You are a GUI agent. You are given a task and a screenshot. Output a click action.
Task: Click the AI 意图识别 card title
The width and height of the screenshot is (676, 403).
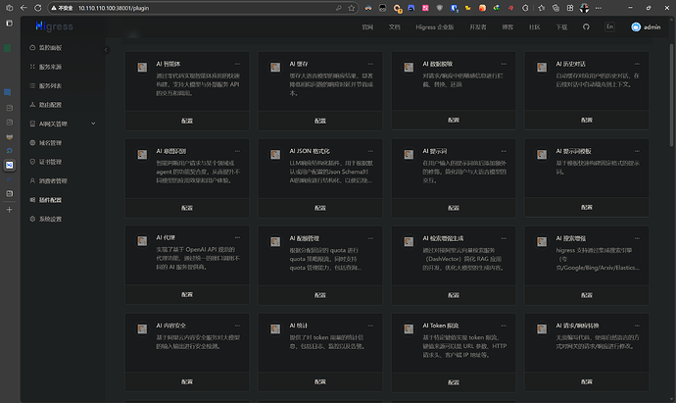tap(171, 151)
